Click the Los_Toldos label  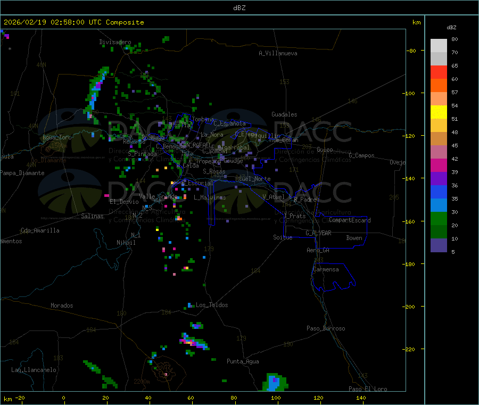tap(212, 305)
